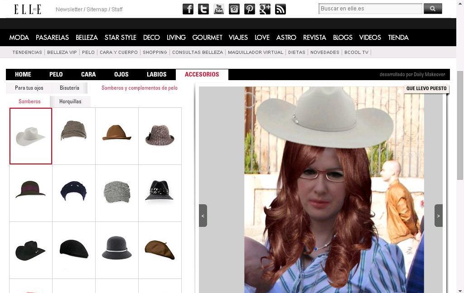464x293 pixels.
Task: Go to previous look with left arrow
Action: click(203, 216)
